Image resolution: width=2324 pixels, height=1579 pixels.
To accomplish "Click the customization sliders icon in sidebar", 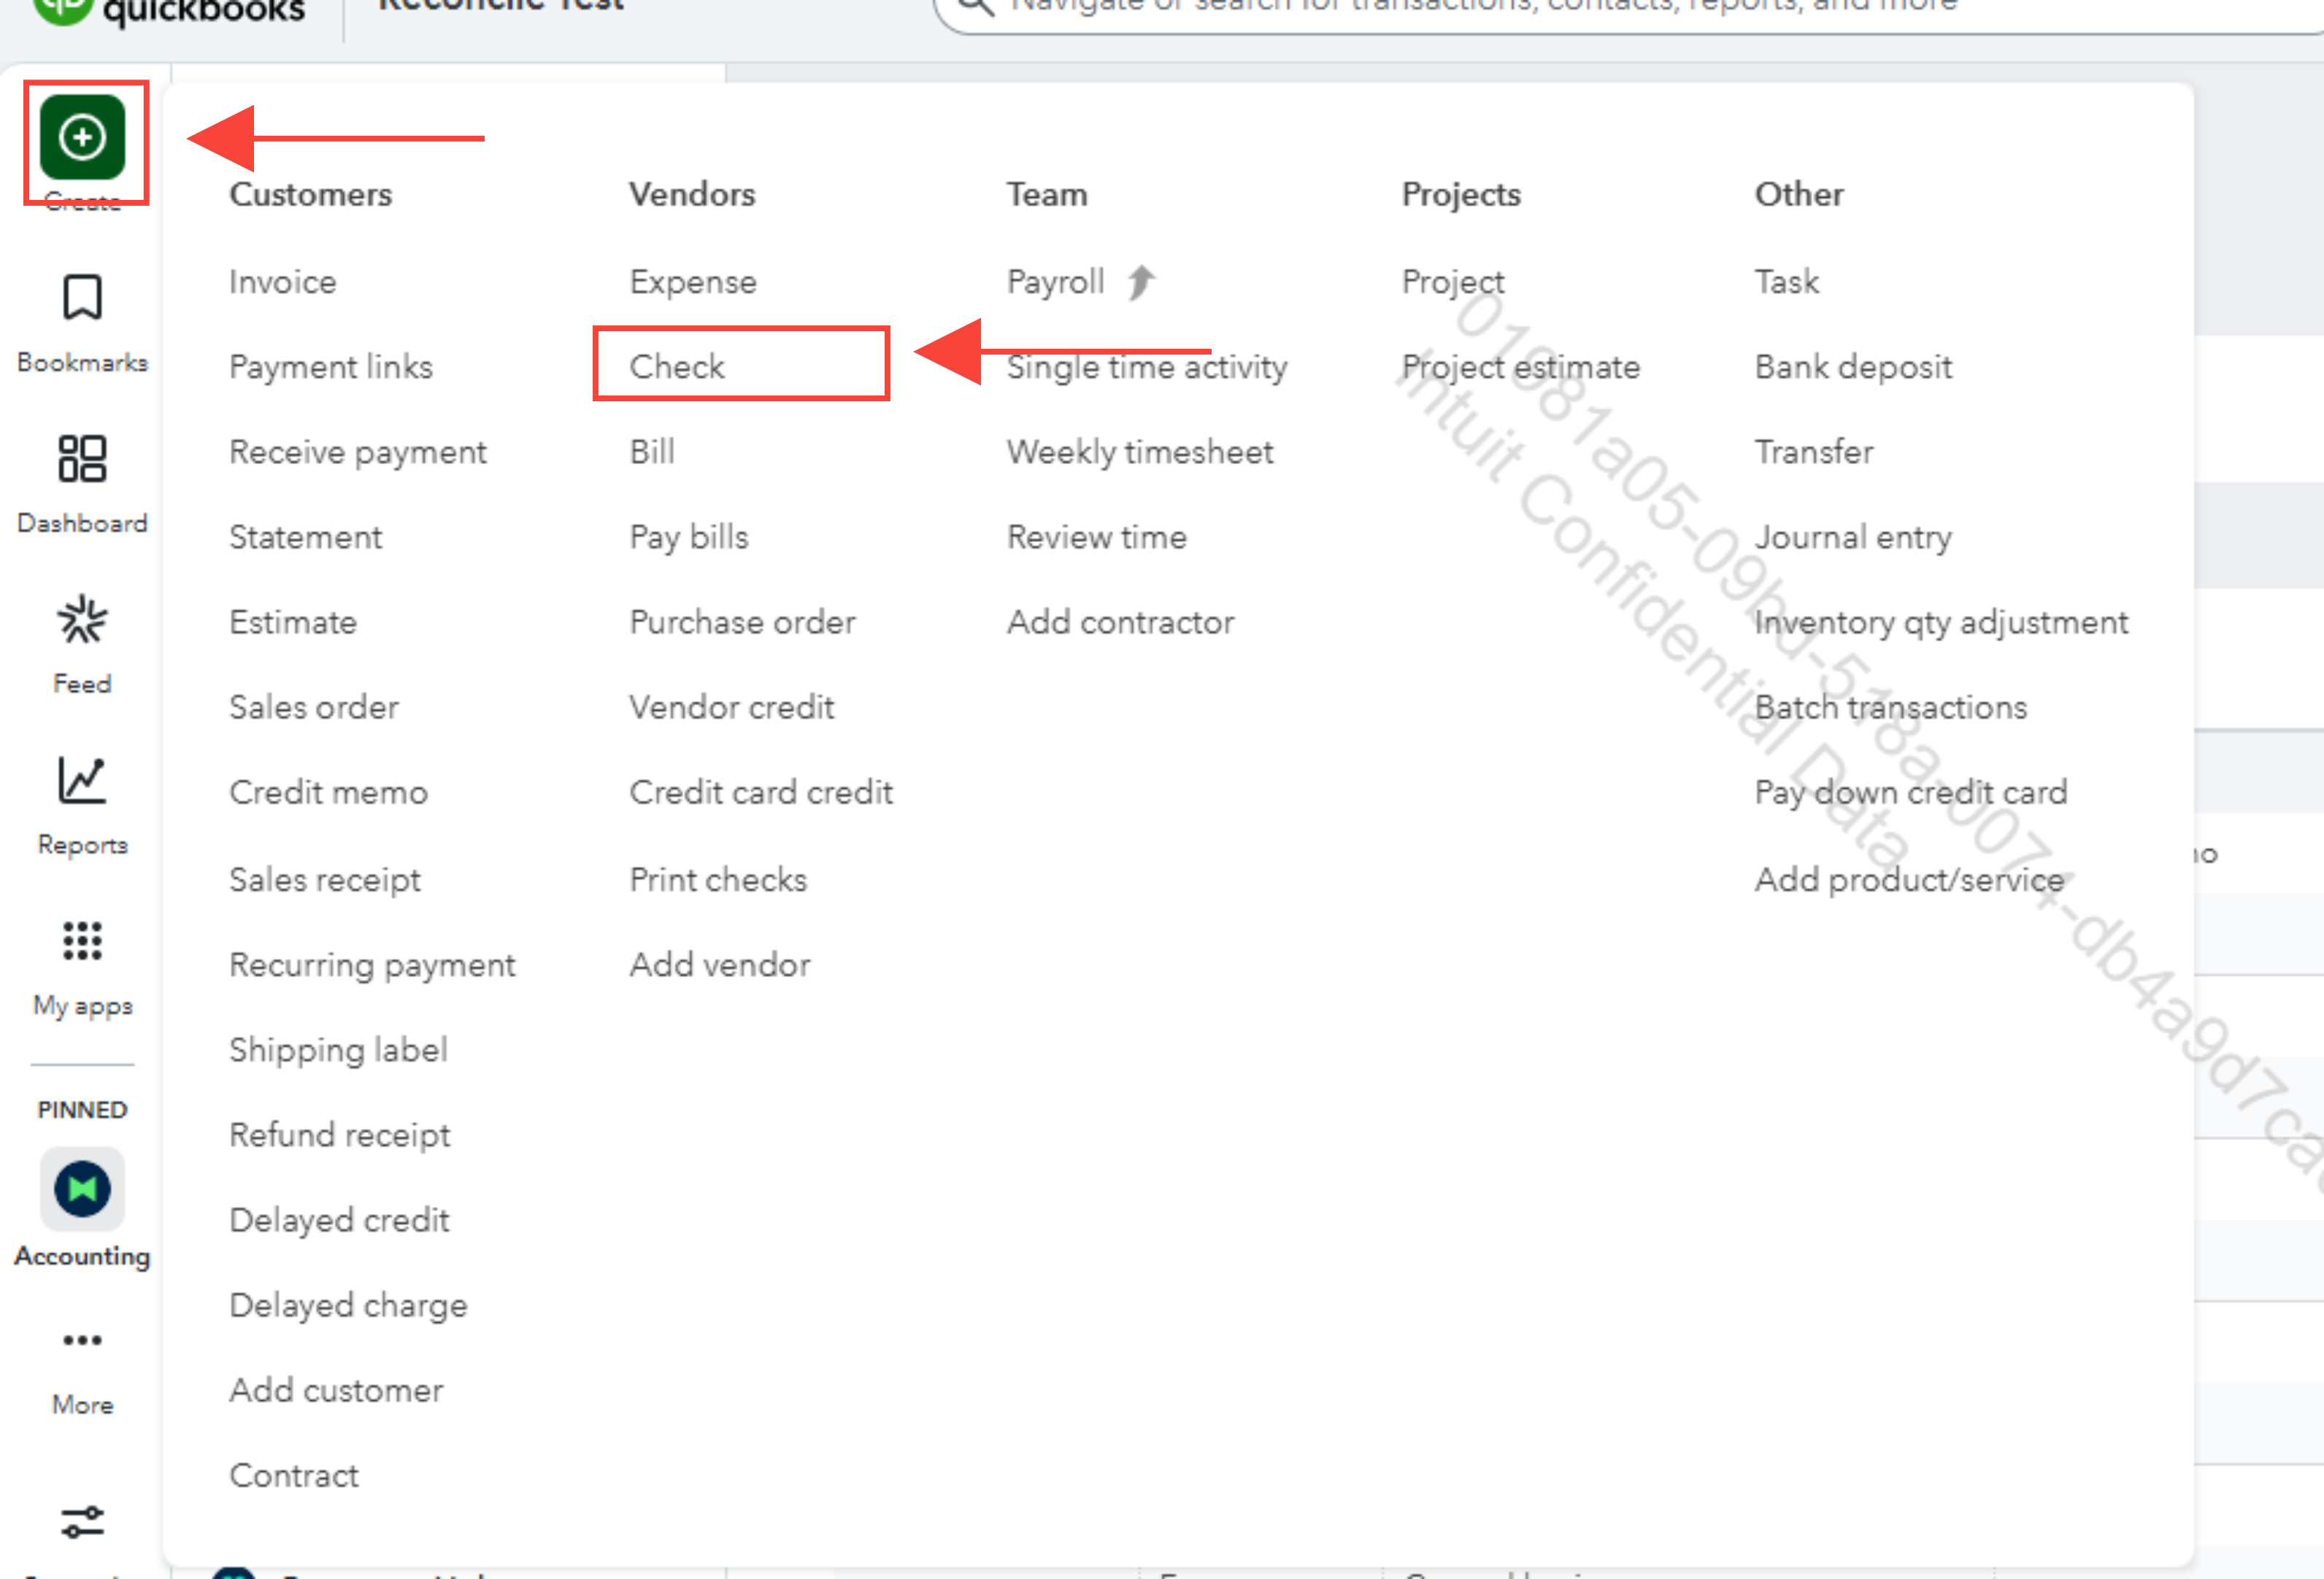I will (x=82, y=1522).
